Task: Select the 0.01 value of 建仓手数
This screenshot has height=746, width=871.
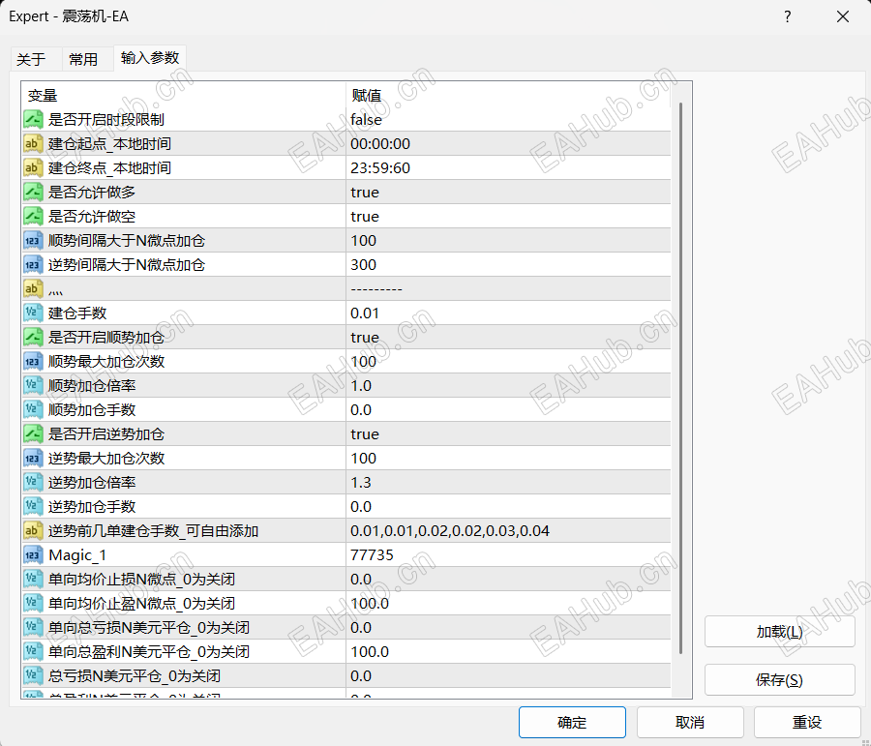Action: point(365,313)
